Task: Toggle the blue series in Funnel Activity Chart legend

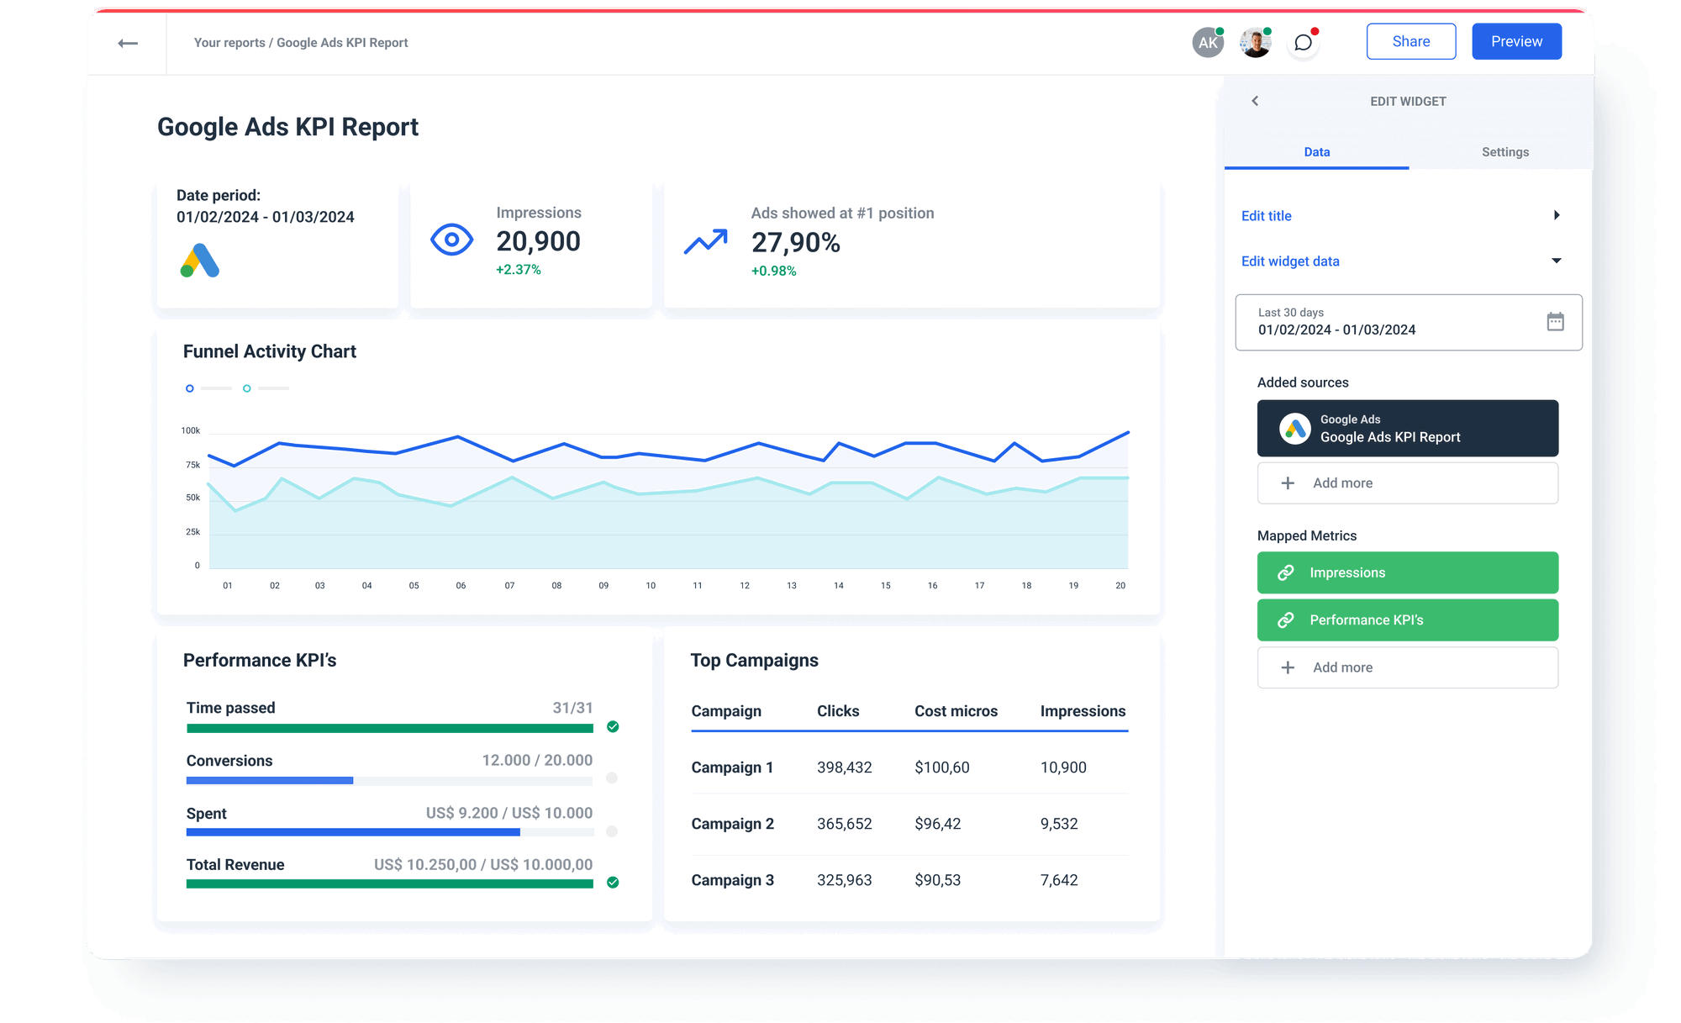Action: [x=189, y=388]
